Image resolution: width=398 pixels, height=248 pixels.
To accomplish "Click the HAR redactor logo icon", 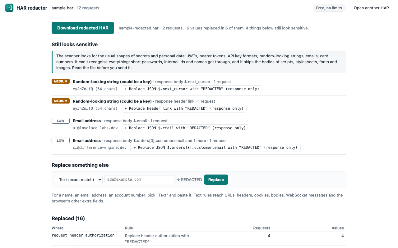I will (9, 8).
